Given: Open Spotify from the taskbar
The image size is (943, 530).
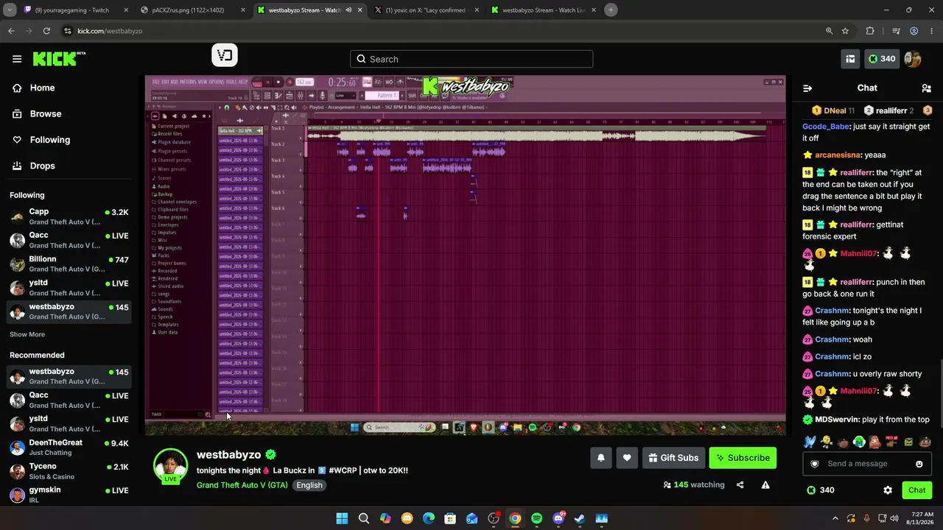Looking at the screenshot, I should (536, 518).
